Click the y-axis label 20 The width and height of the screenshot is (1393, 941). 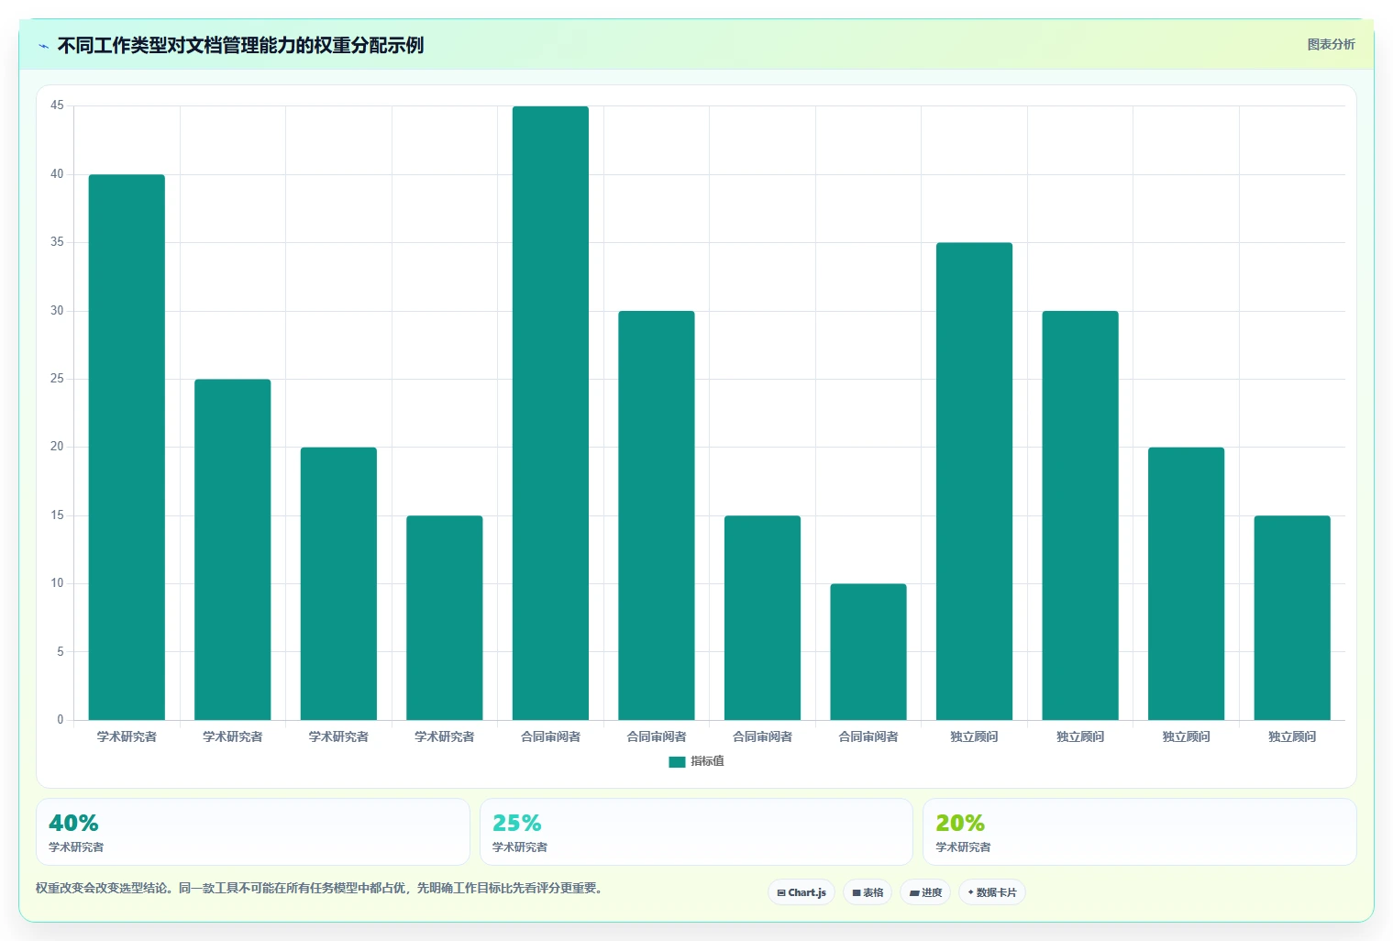pos(57,447)
